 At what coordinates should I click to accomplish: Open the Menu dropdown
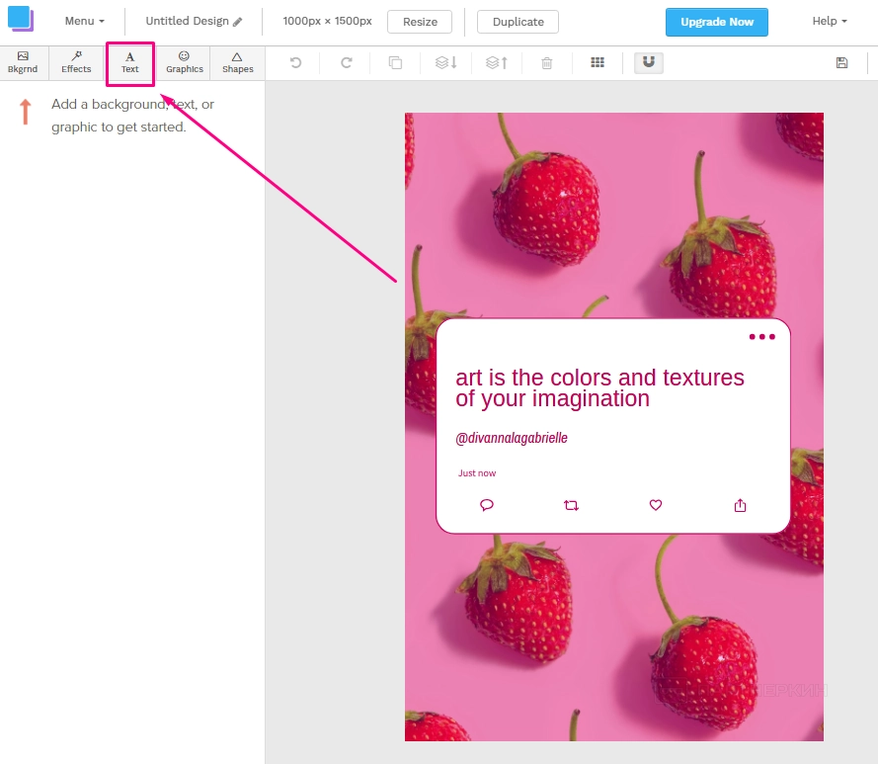point(84,22)
